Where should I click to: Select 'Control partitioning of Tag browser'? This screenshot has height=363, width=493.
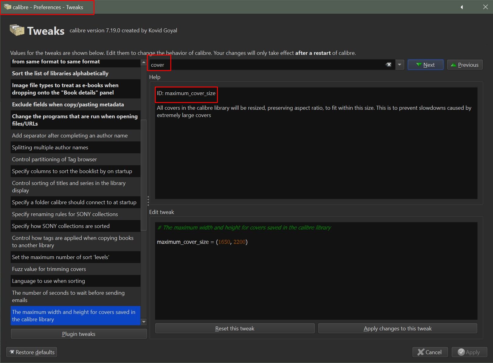pos(76,159)
